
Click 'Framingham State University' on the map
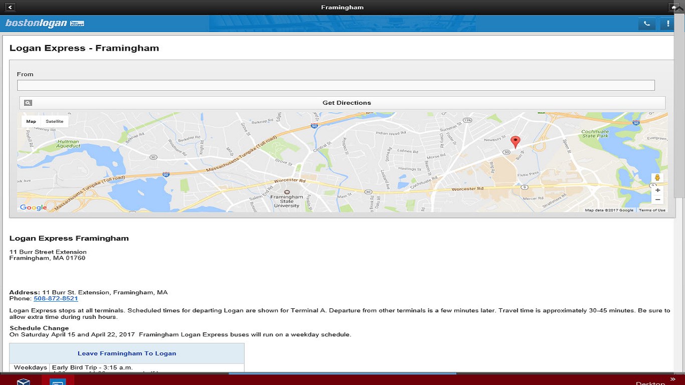pos(287,202)
